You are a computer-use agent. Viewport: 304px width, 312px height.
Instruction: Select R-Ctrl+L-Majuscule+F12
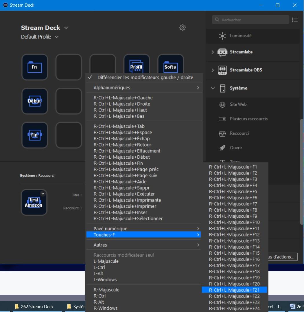pos(235,235)
